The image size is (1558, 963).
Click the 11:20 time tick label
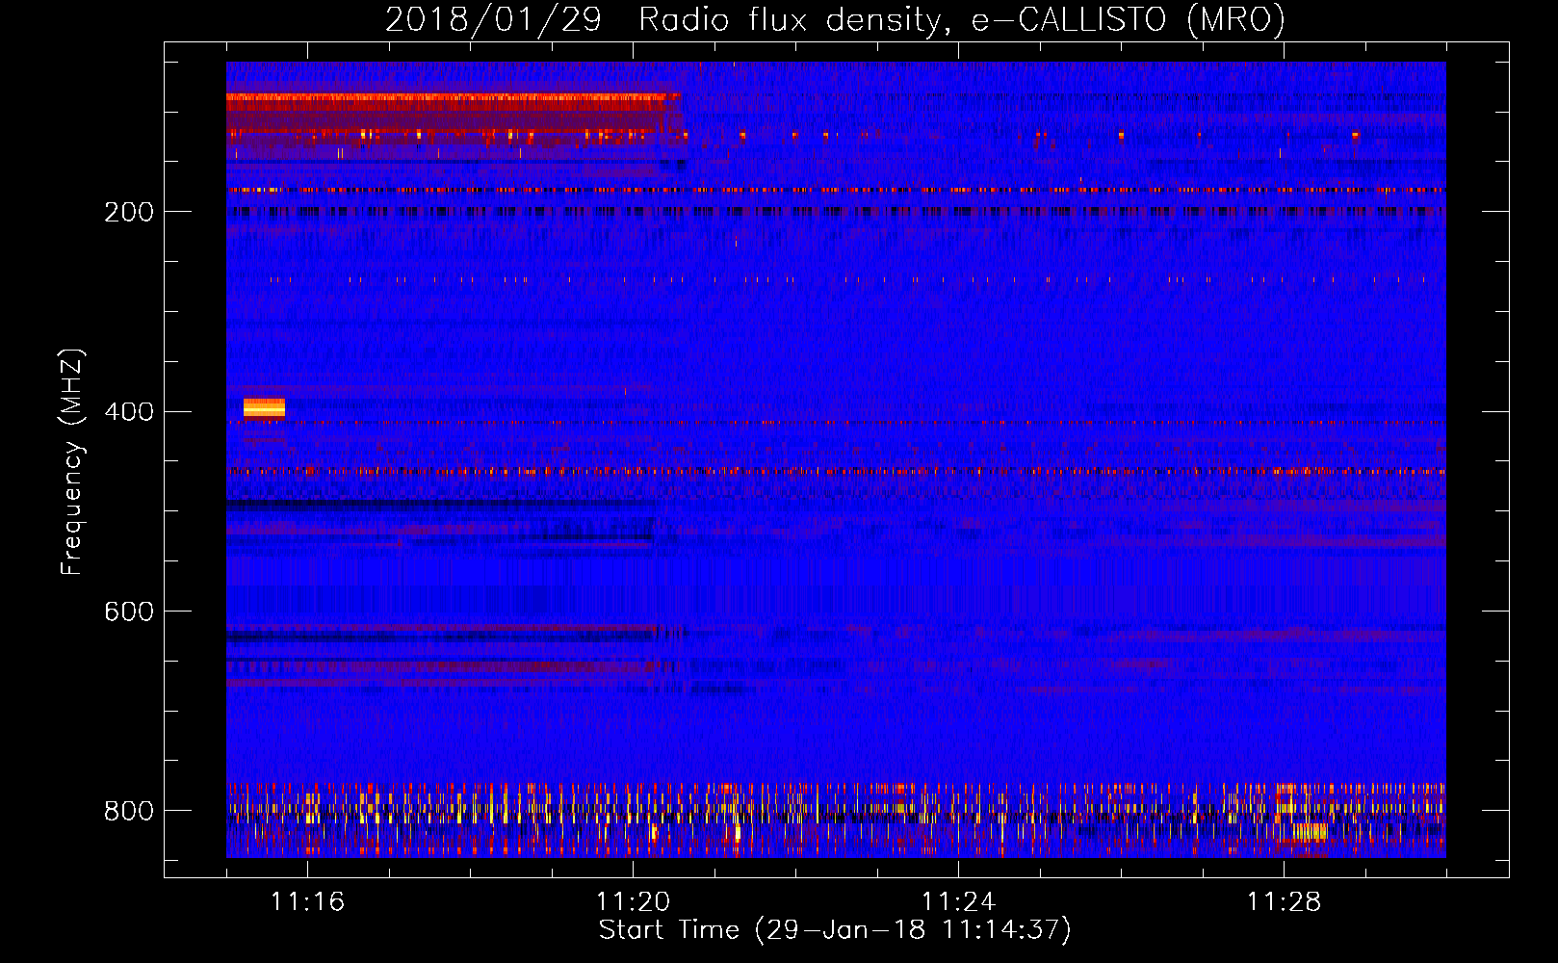click(633, 901)
